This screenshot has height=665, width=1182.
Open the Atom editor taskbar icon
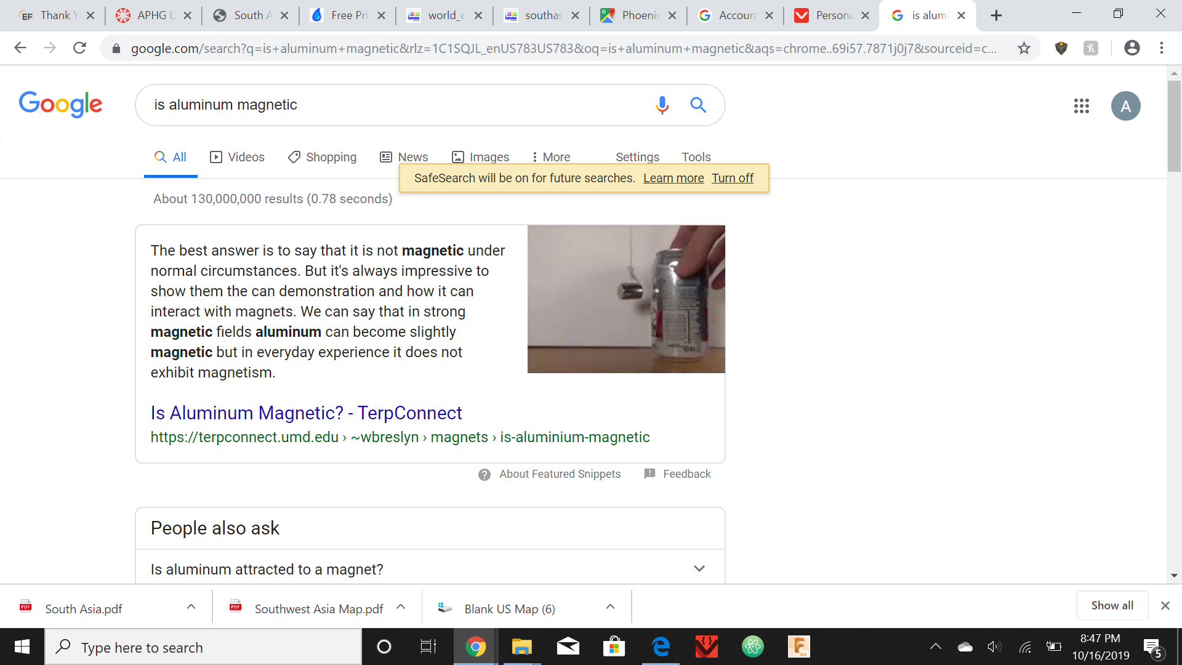tap(752, 647)
